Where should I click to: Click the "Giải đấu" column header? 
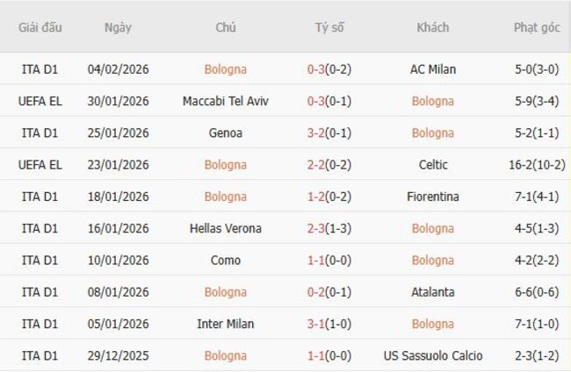[40, 27]
